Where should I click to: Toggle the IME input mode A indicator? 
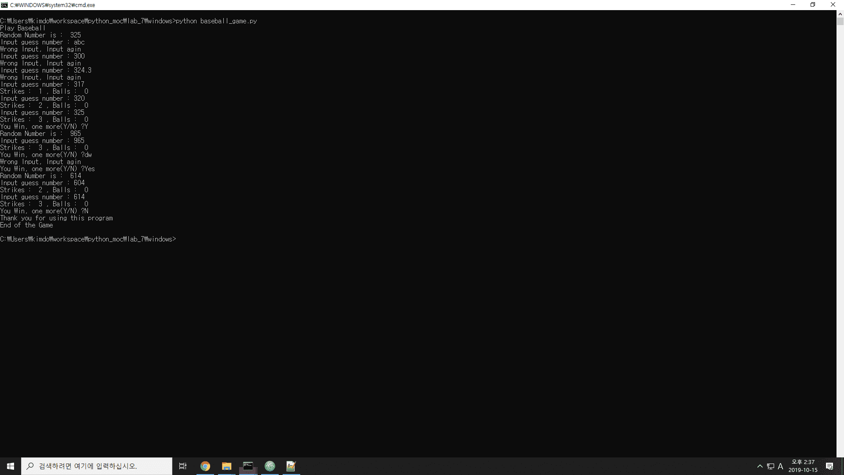click(781, 466)
